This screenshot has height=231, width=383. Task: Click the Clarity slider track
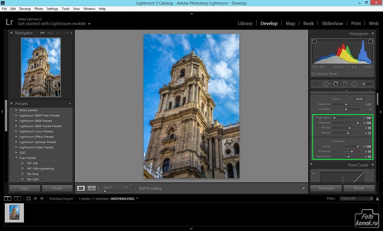point(346,146)
